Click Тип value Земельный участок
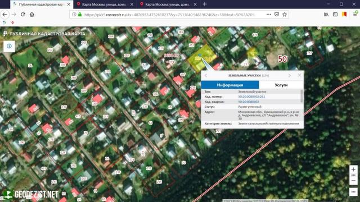The height and width of the screenshot is (202, 360). pyautogui.click(x=252, y=91)
